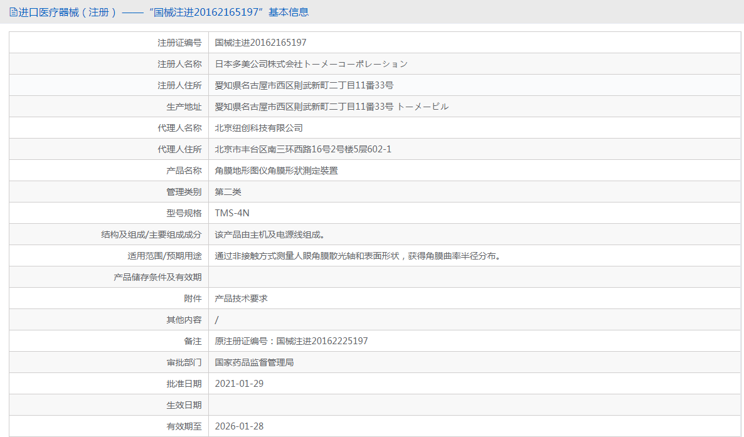The image size is (744, 437).
Task: Click the title text 进口医疗器械（注册）基本信息
Action: 163,13
